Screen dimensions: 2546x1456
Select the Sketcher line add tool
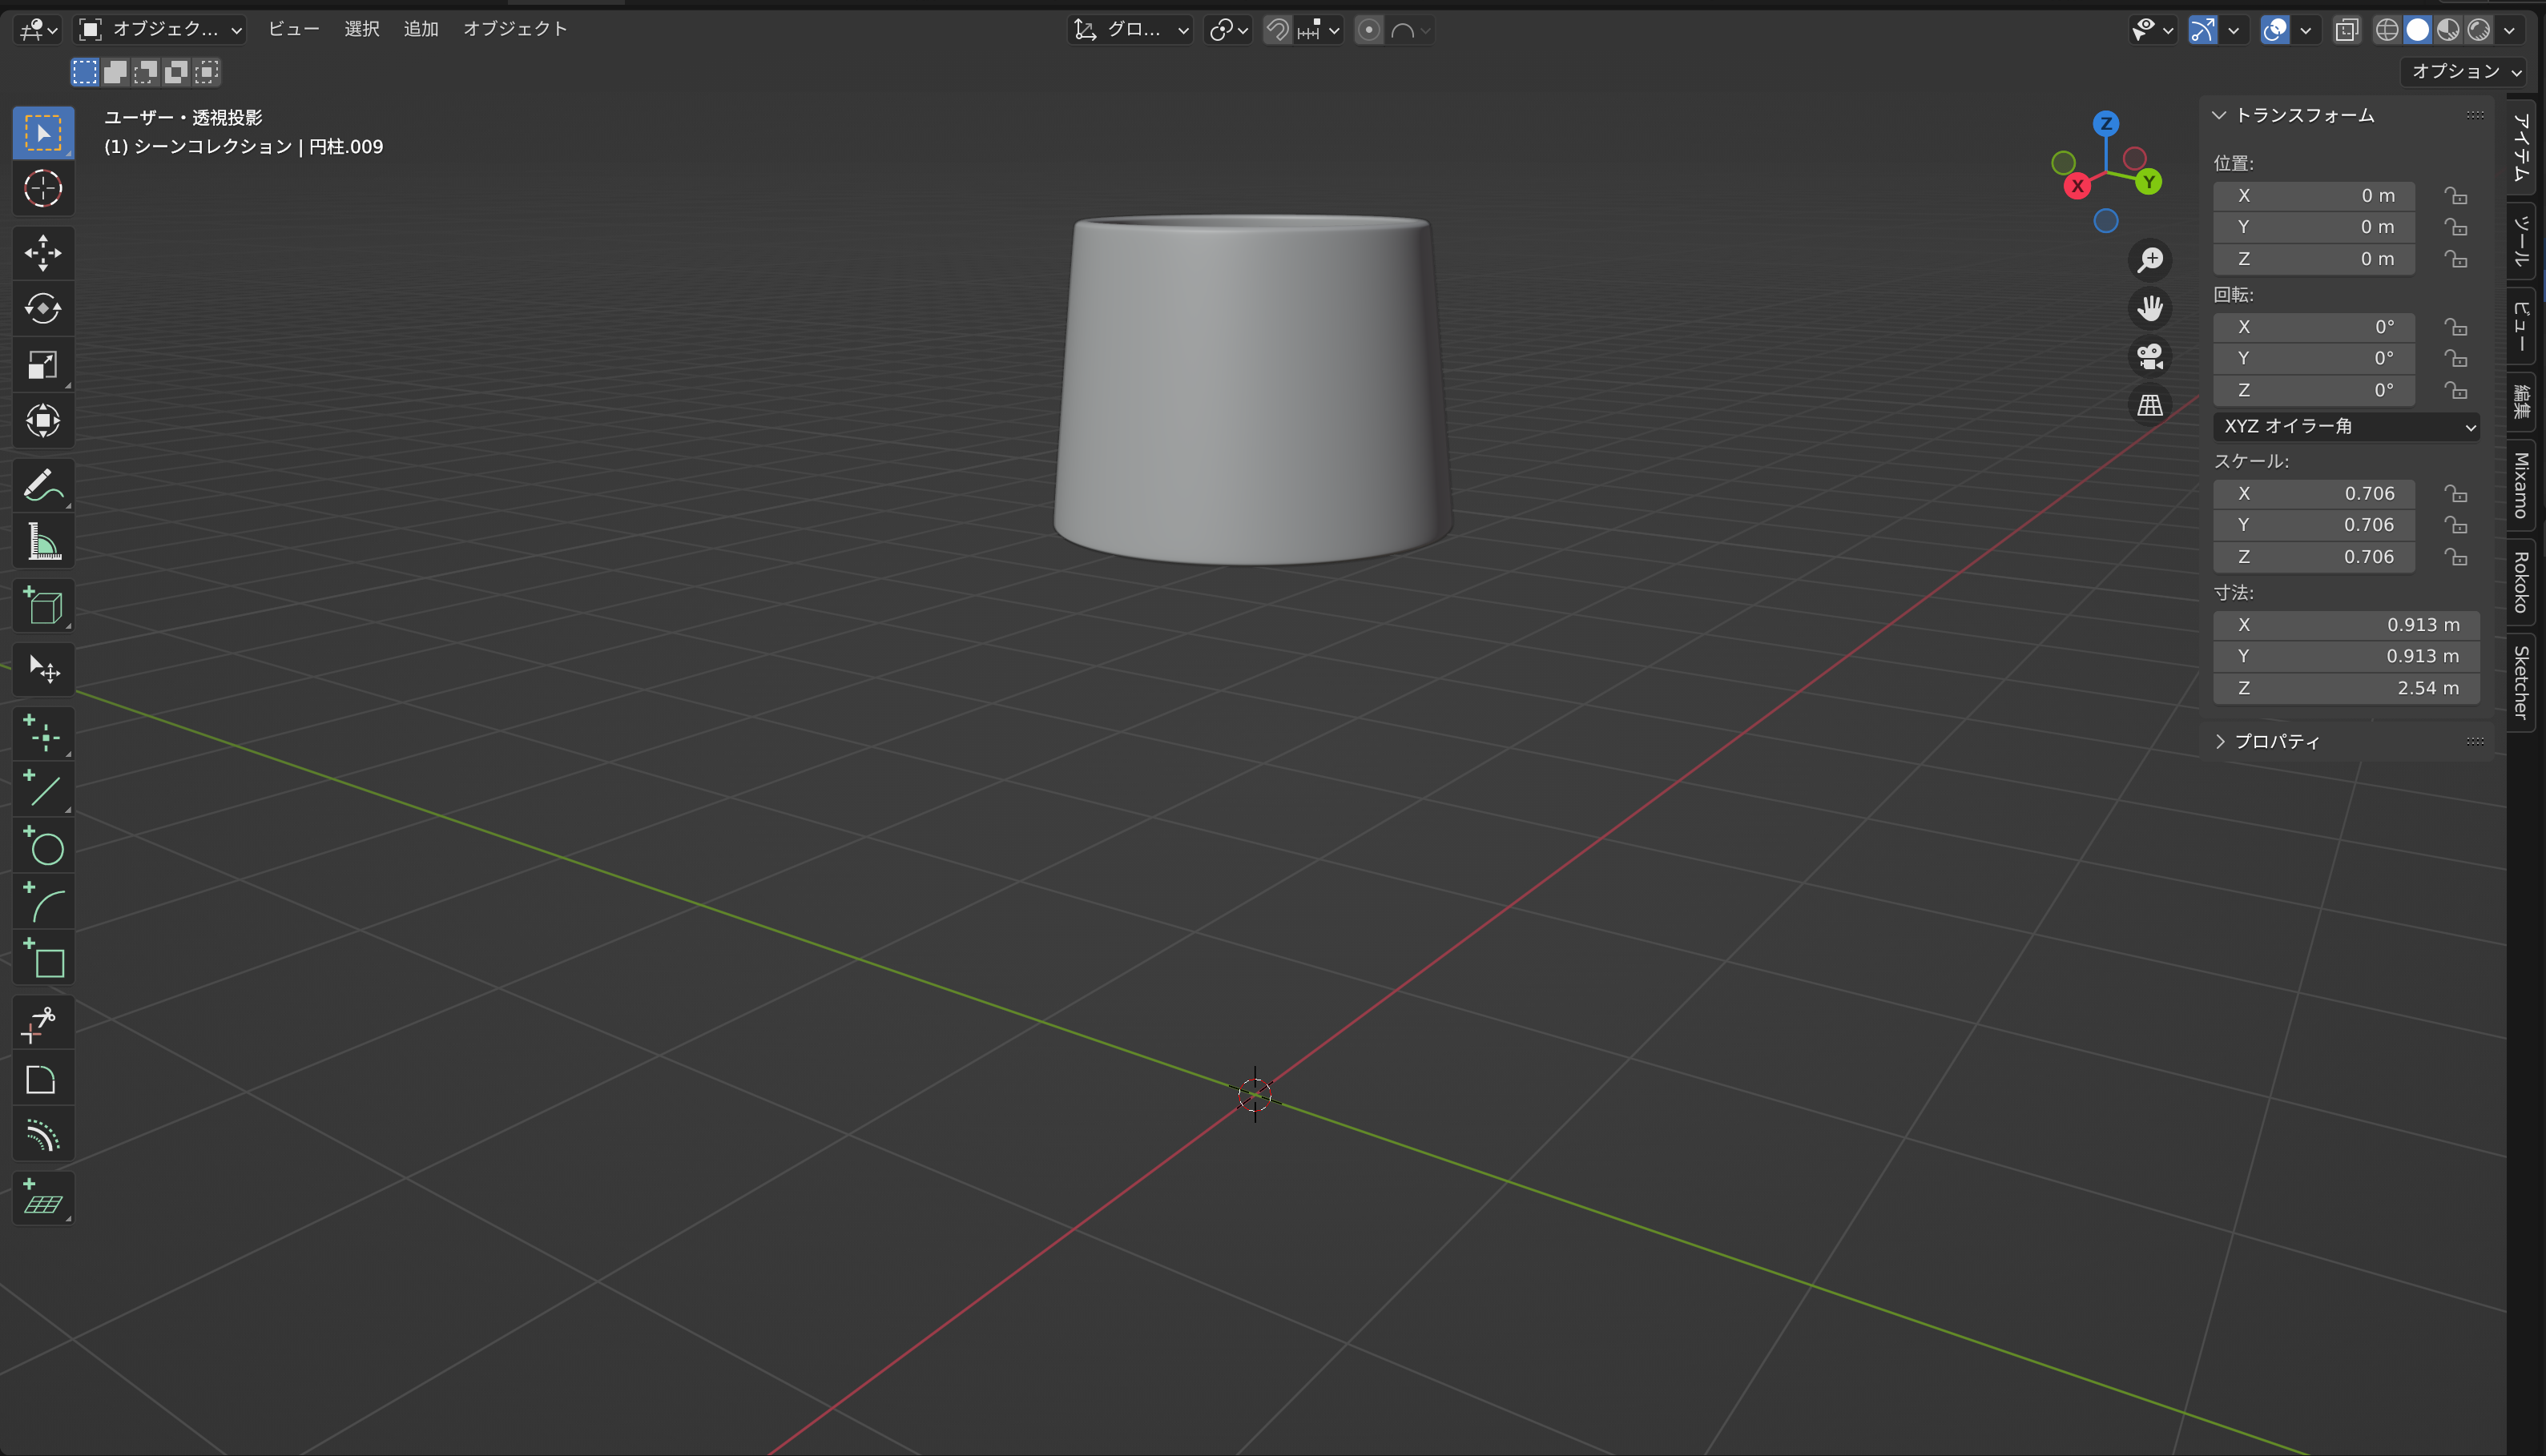[x=43, y=790]
